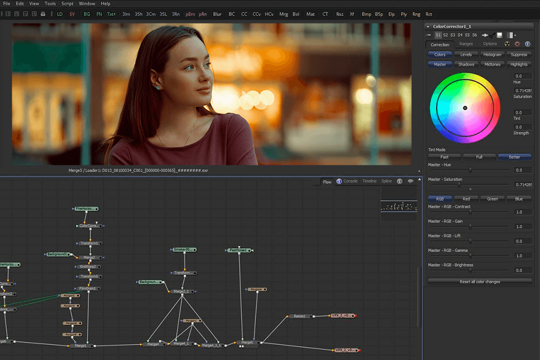This screenshot has height=360, width=540.
Task: Click the Master - Saturation slider handle
Action: click(x=460, y=184)
